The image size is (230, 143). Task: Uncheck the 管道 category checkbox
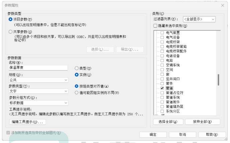point(162,88)
